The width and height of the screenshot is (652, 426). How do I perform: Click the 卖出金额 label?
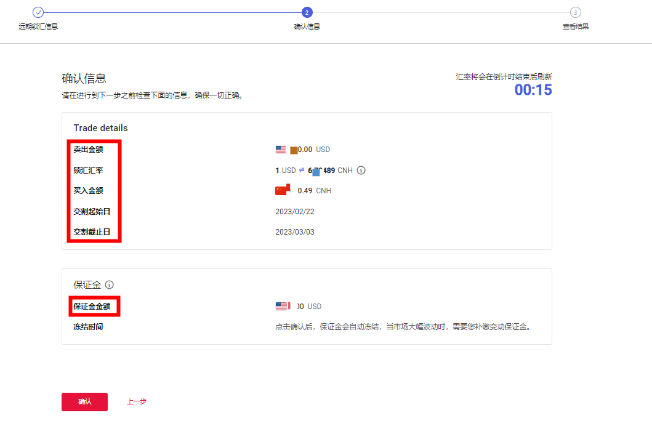click(88, 150)
